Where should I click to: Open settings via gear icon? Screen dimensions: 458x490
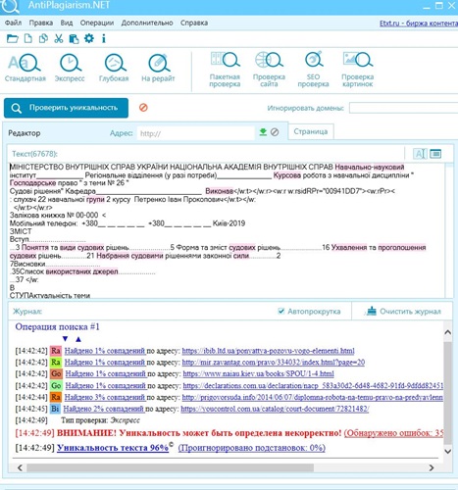pyautogui.click(x=89, y=38)
